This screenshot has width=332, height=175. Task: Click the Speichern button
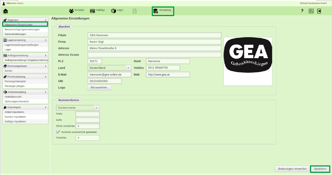pyautogui.click(x=320, y=169)
